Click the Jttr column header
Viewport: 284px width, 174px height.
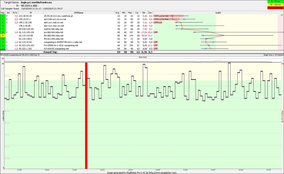144,13
